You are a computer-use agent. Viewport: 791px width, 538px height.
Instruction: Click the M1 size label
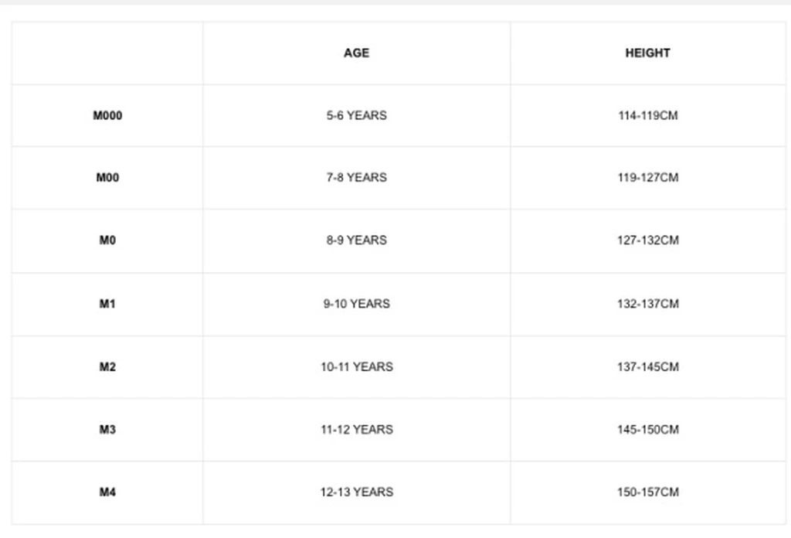[107, 304]
